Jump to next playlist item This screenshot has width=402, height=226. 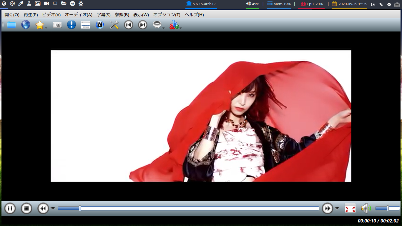tap(143, 25)
